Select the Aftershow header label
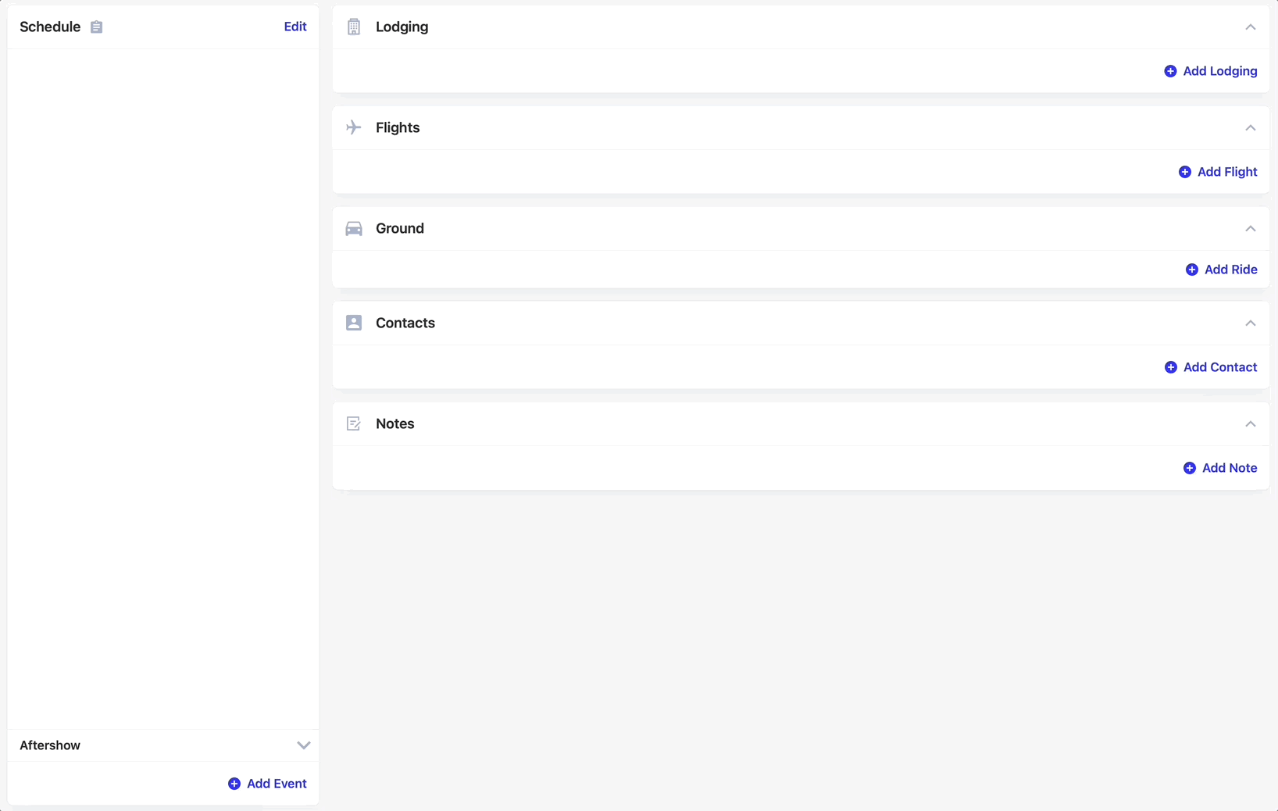 49,745
